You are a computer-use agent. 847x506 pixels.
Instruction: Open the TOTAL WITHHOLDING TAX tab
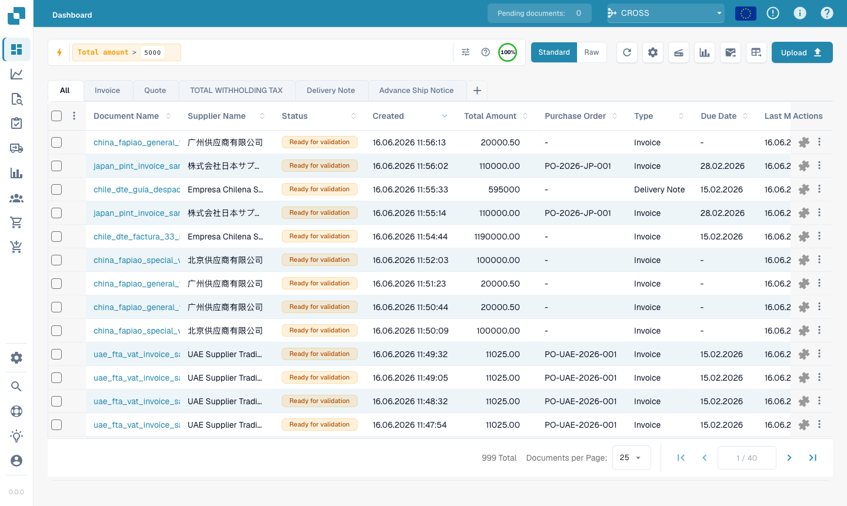[236, 91]
